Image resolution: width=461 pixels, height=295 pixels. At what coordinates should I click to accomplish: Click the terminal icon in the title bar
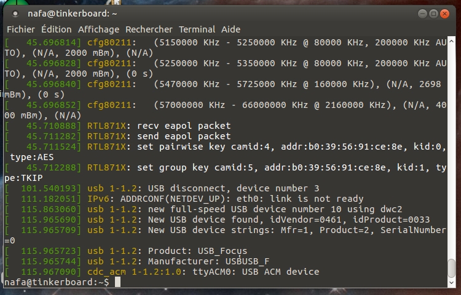(x=15, y=13)
